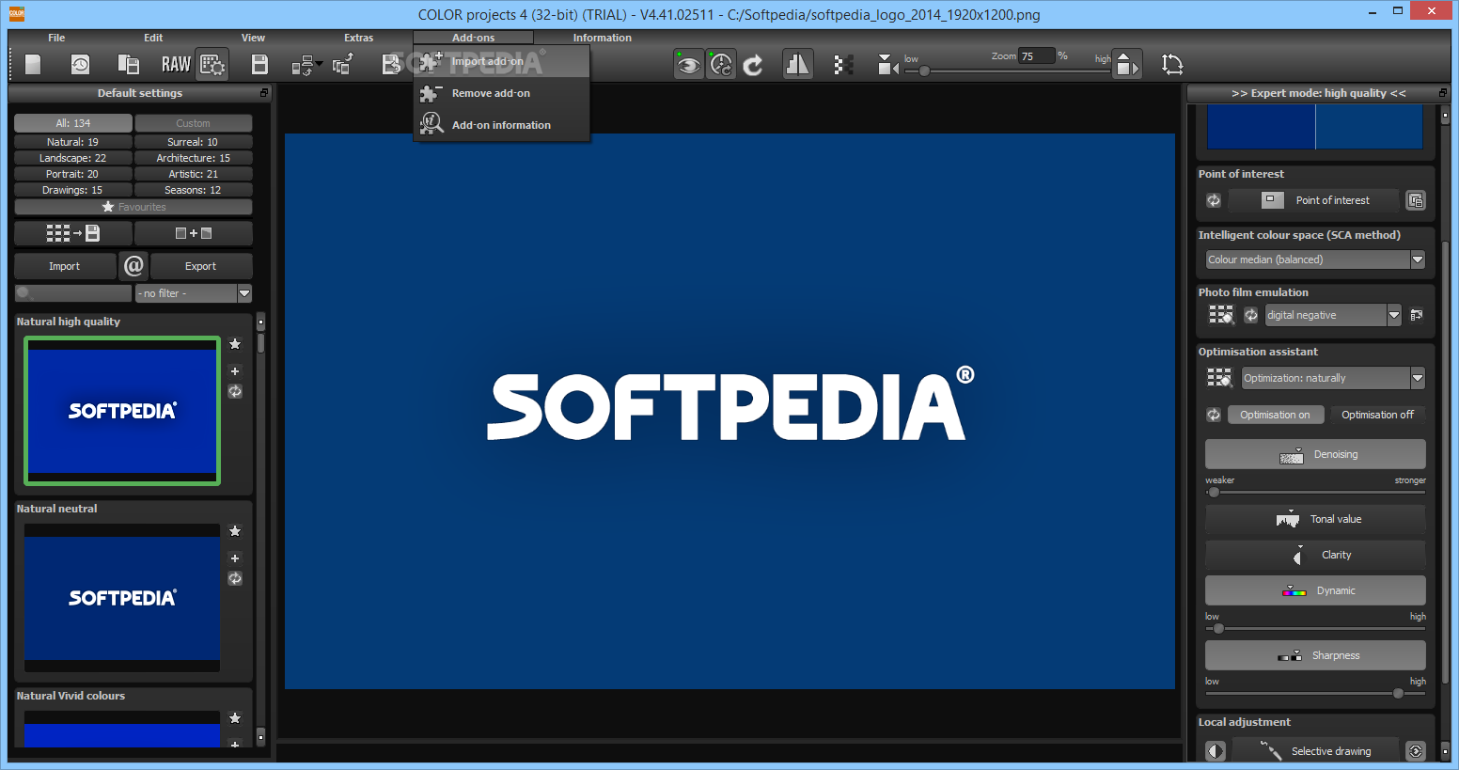Click the batch processing documents icon
This screenshot has width=1459, height=770.
(x=129, y=64)
